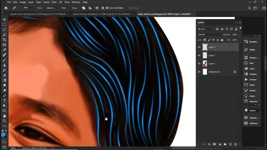Select the Hand tool
This screenshot has height=150, width=267.
tap(5, 116)
